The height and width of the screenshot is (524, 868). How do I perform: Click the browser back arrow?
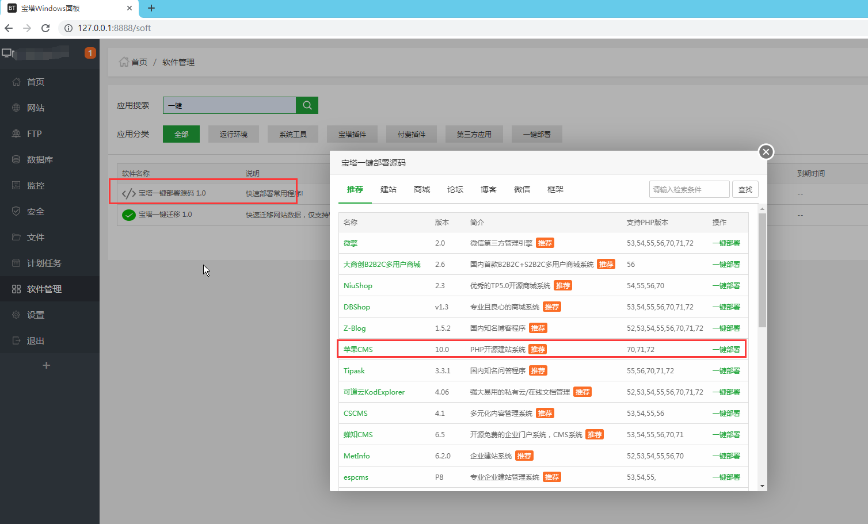[x=9, y=28]
